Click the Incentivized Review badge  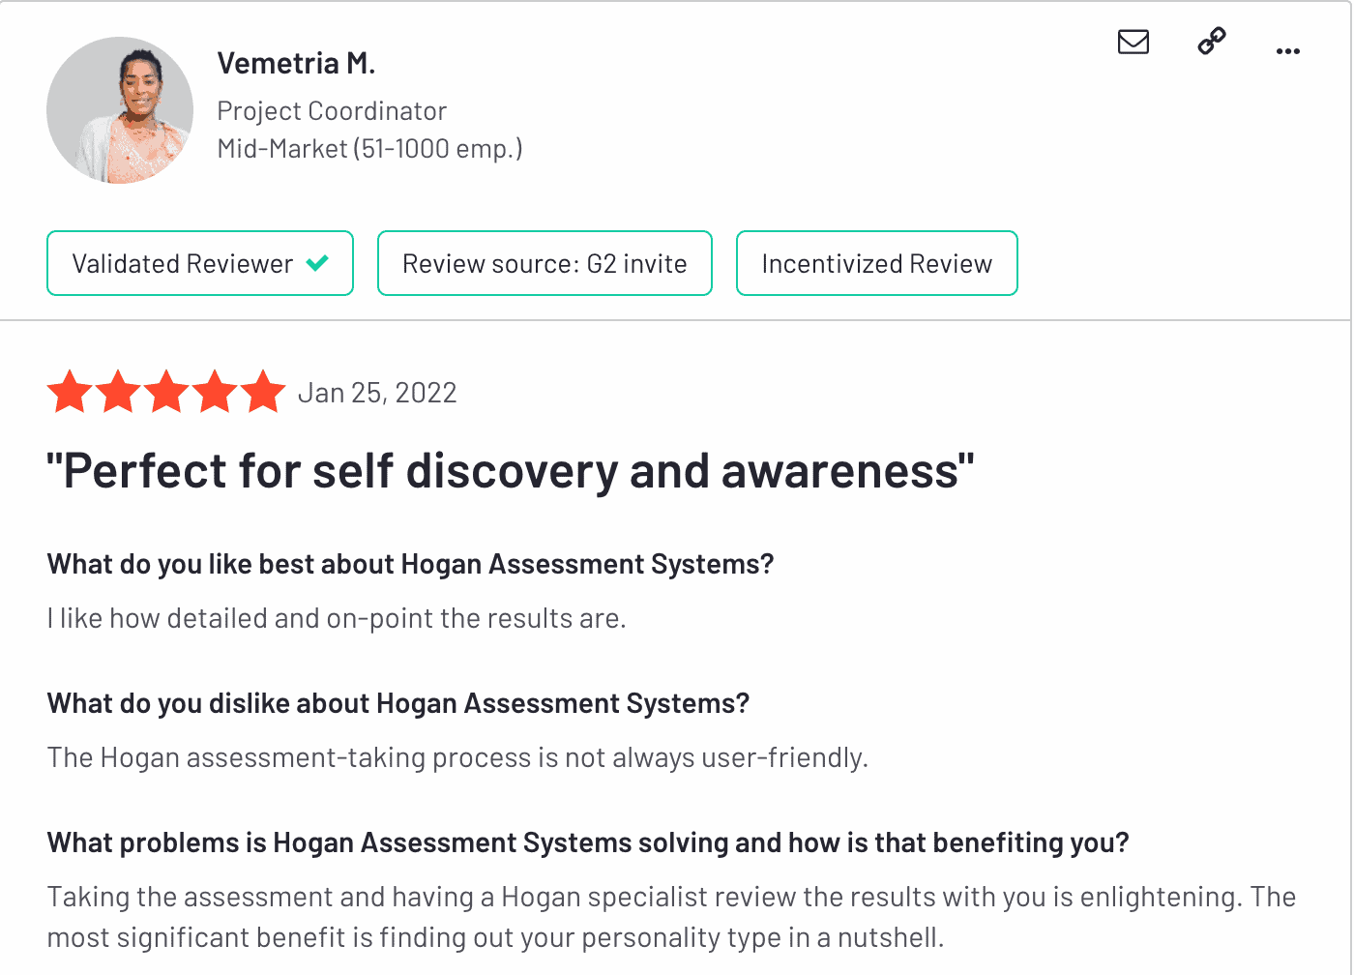pyautogui.click(x=877, y=263)
